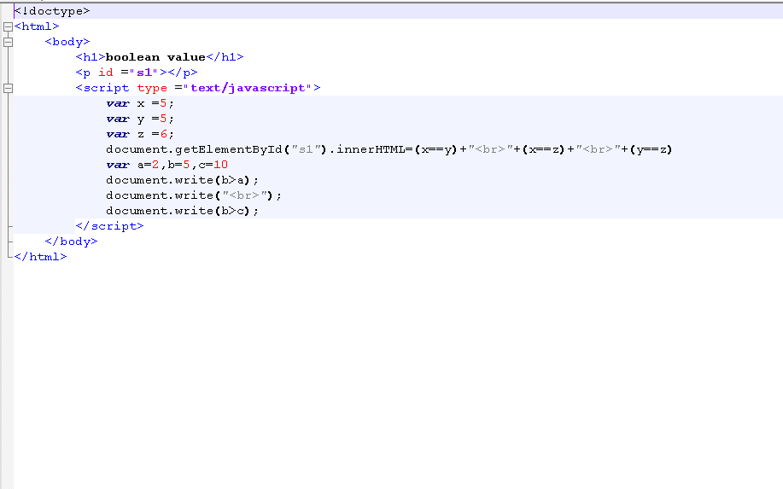Collapse the body tag fold marker

coord(8,42)
